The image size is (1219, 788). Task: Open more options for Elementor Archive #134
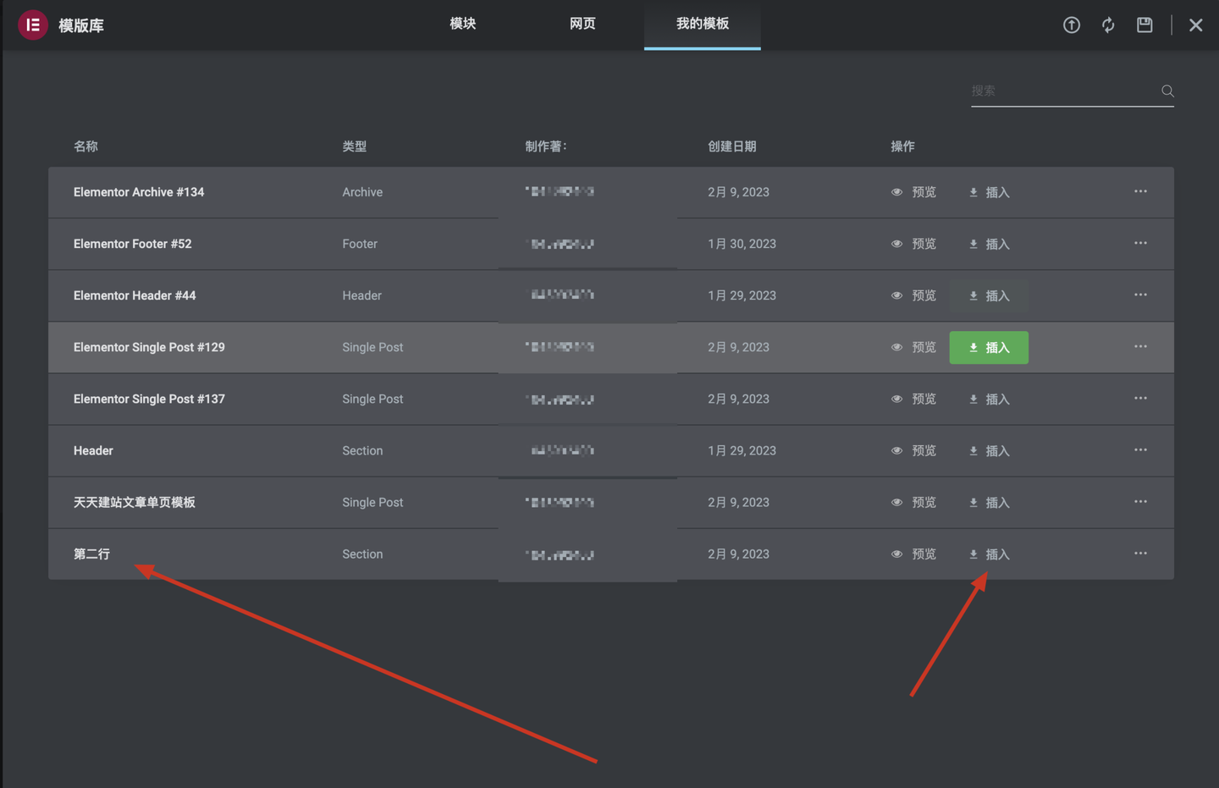(1140, 191)
